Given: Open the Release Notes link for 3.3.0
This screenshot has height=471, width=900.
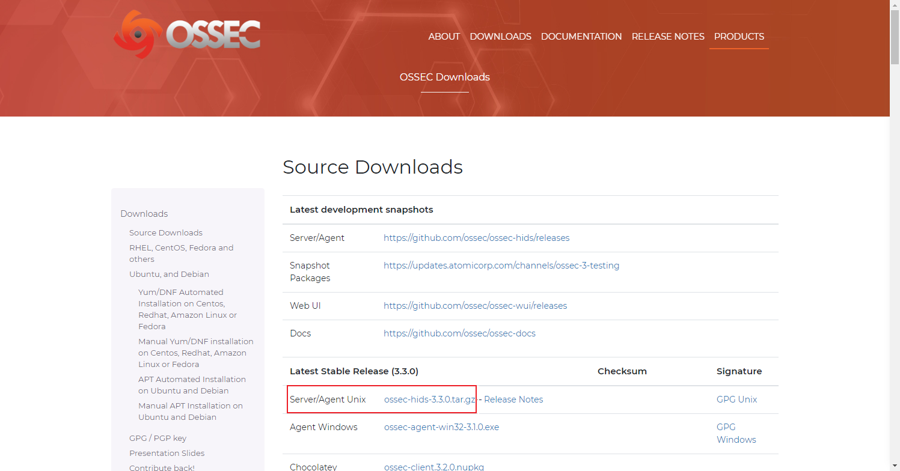Looking at the screenshot, I should pos(513,400).
